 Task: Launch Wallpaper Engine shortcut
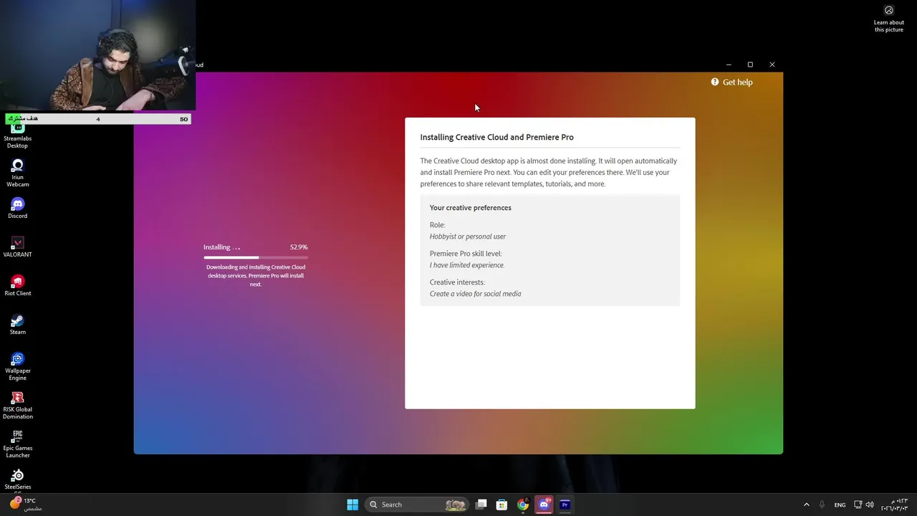[x=18, y=366]
